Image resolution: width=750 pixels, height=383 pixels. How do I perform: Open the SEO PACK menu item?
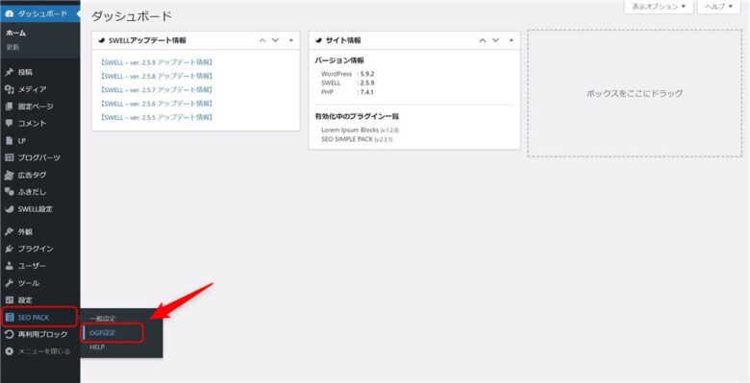[40, 317]
